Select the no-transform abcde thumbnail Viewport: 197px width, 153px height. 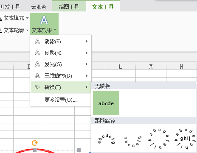[x=106, y=103]
